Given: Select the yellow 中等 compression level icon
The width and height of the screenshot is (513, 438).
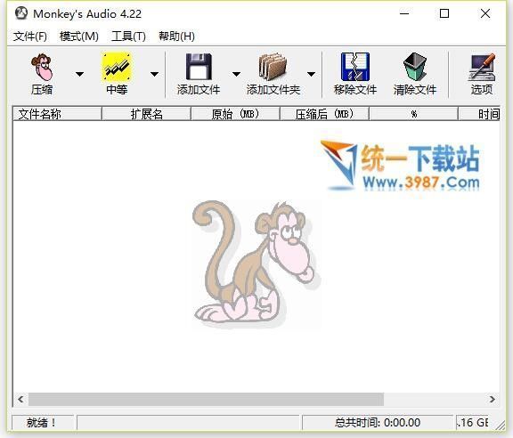Looking at the screenshot, I should click(117, 67).
